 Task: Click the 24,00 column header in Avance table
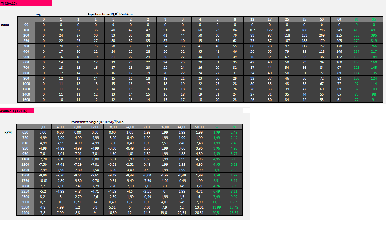pos(130,127)
